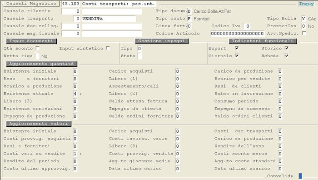Image resolution: width=318 pixels, height=180 pixels.
Task: Uncheck the Giornale checkbox
Action: (237, 55)
